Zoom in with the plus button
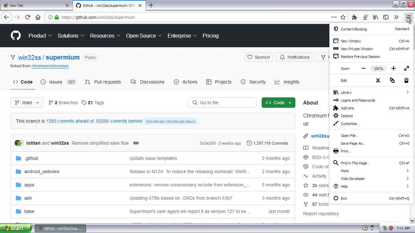This screenshot has width=415, height=233. (394, 68)
